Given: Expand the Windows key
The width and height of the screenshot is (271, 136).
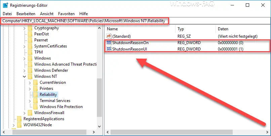Looking at the screenshot, I should tap(24, 58).
